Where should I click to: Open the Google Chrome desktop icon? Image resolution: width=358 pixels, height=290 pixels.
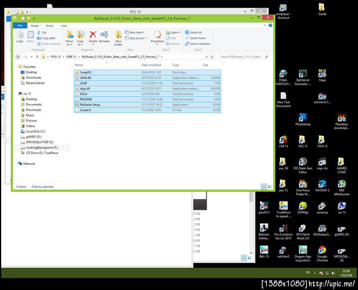322,254
